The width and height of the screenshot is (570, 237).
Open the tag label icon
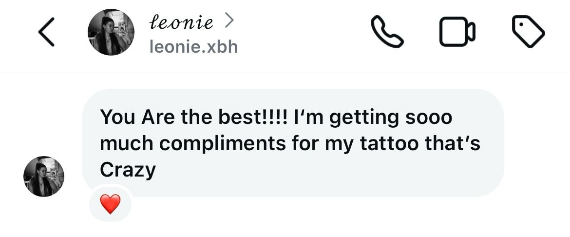pos(528,32)
